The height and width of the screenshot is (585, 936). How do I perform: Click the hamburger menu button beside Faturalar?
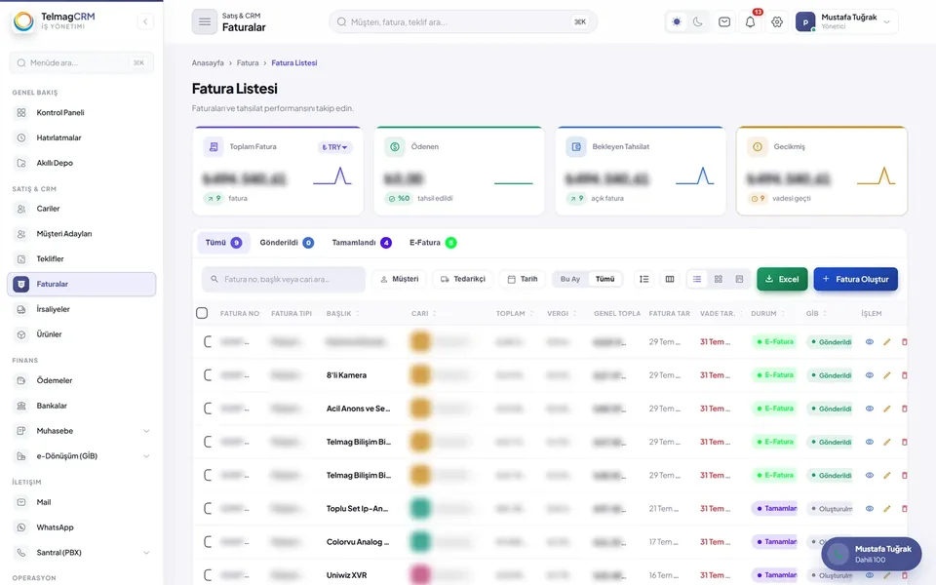coord(205,22)
